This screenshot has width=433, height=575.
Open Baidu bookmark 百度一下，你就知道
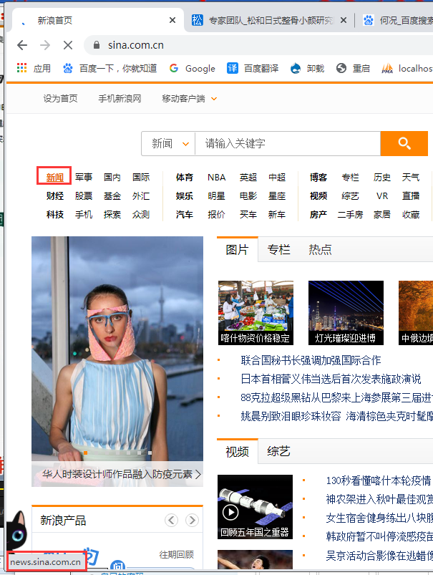110,68
